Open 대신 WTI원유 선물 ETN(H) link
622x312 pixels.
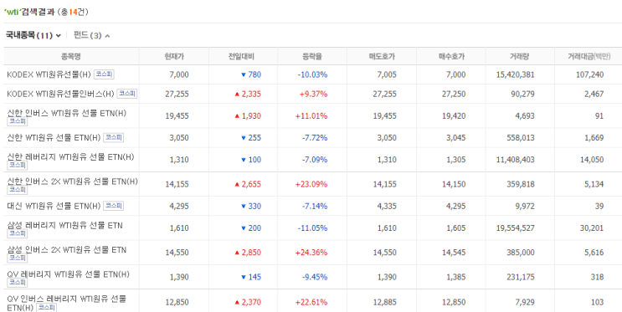(54, 206)
